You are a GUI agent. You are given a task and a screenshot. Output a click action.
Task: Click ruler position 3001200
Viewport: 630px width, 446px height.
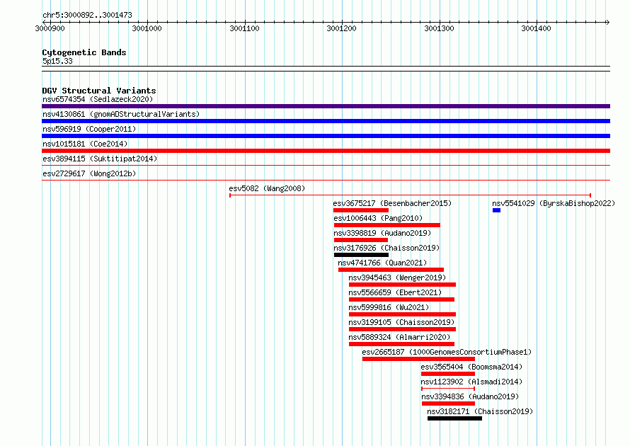pyautogui.click(x=341, y=28)
